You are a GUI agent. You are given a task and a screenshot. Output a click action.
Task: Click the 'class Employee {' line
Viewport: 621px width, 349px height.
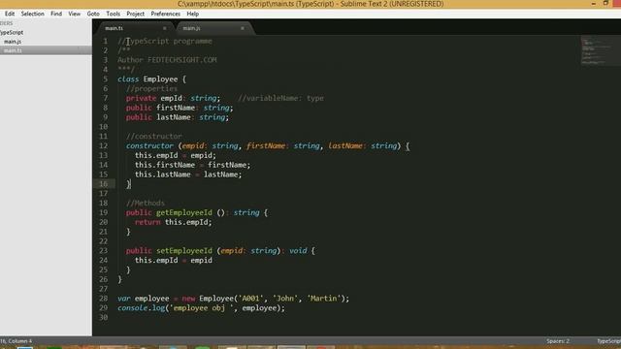pyautogui.click(x=151, y=79)
